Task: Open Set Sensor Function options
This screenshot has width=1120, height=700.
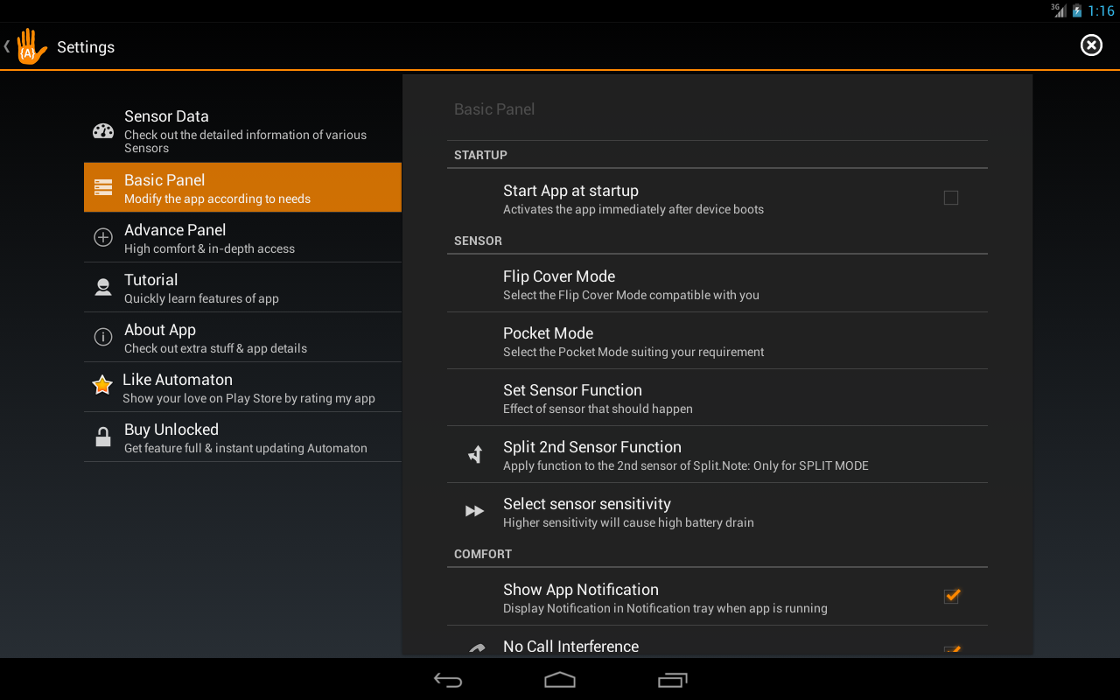Action: (717, 397)
